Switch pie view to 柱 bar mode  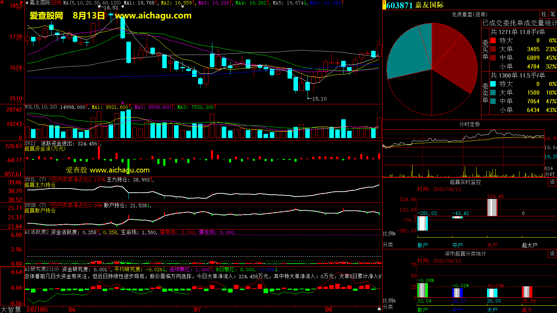point(544,14)
